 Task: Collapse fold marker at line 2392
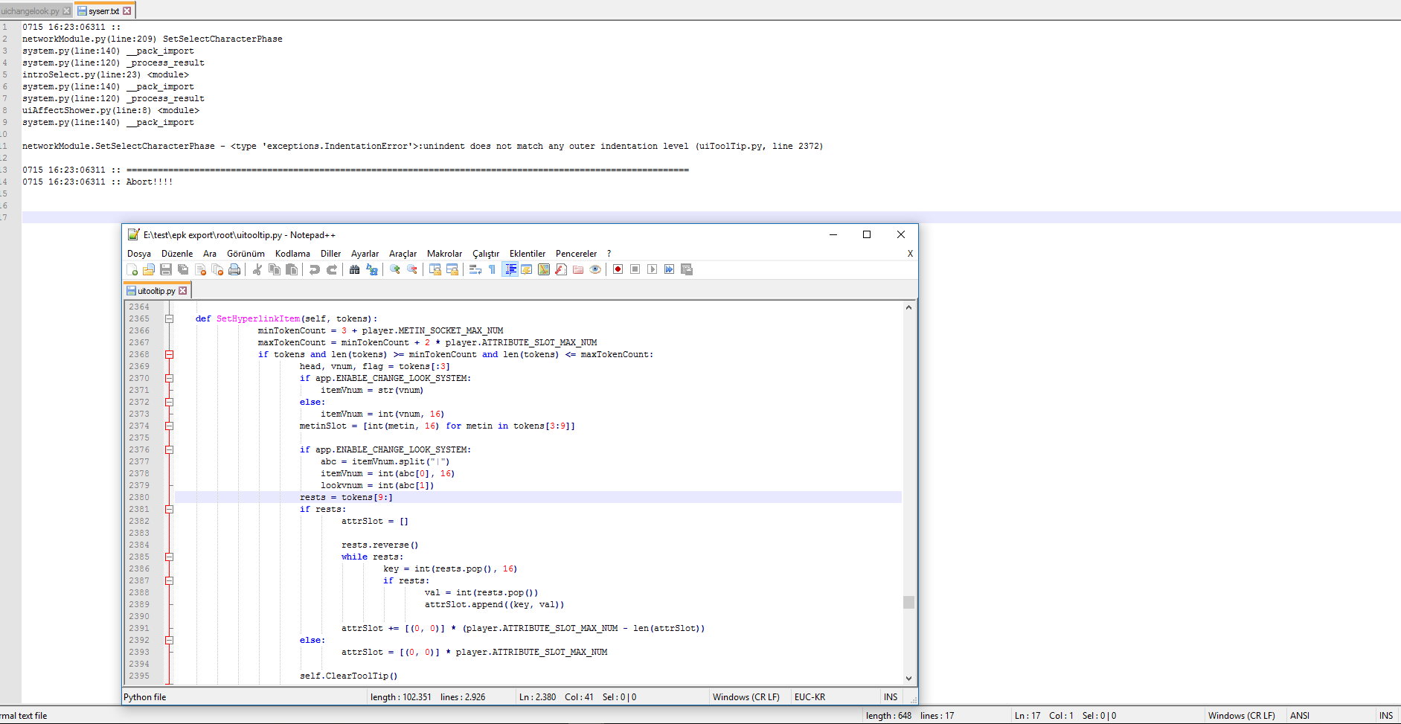[x=169, y=640]
